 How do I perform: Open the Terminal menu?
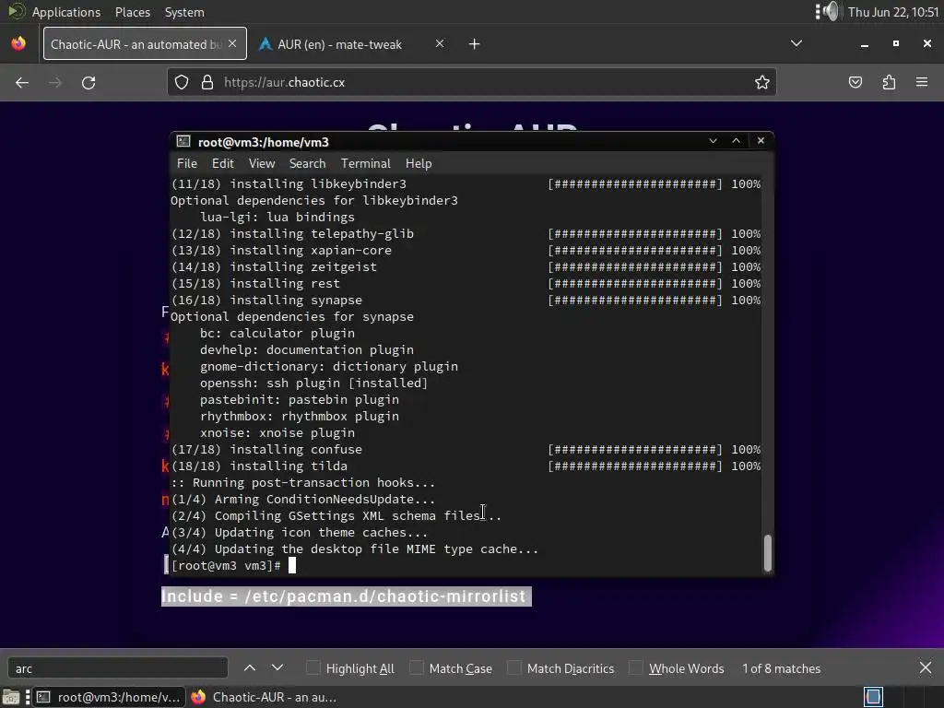(x=365, y=163)
